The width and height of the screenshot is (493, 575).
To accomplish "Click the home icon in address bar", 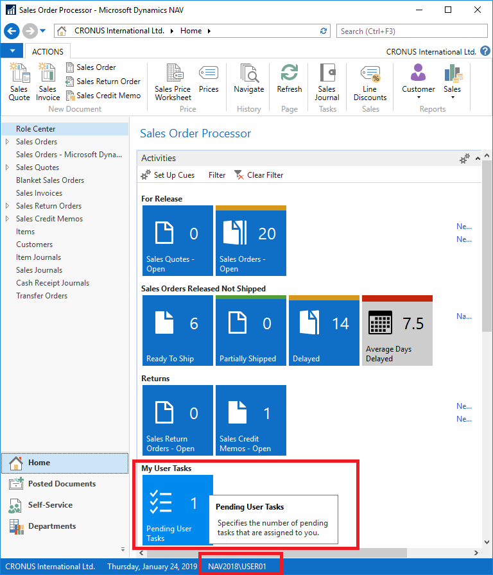I will (x=62, y=31).
